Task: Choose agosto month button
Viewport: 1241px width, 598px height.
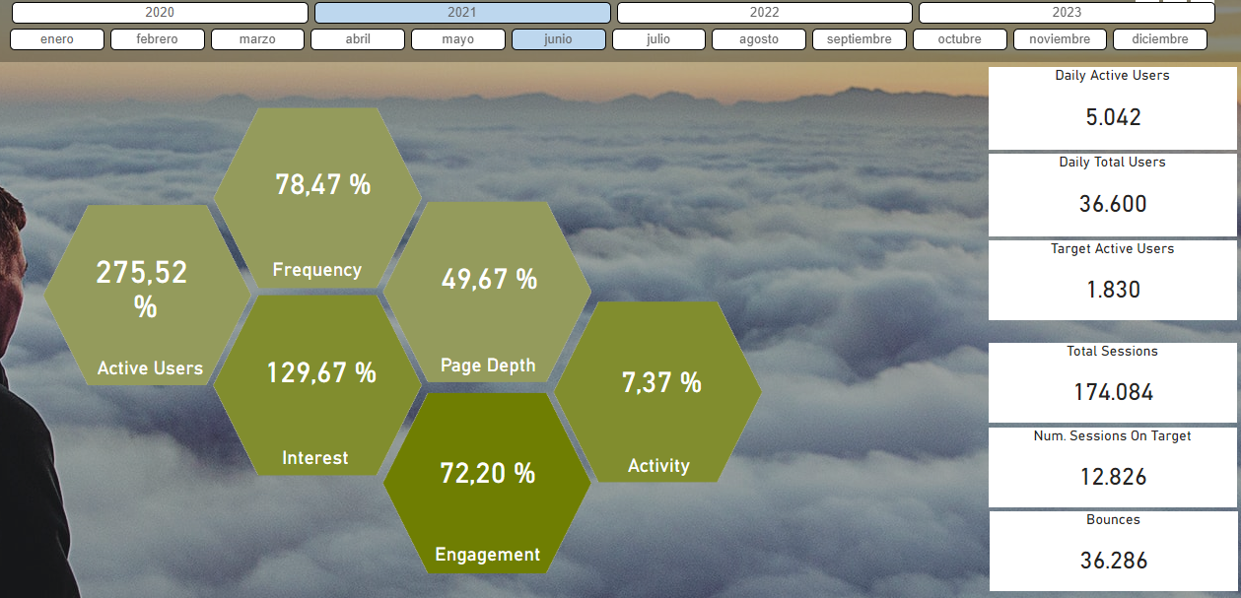Action: pyautogui.click(x=759, y=39)
